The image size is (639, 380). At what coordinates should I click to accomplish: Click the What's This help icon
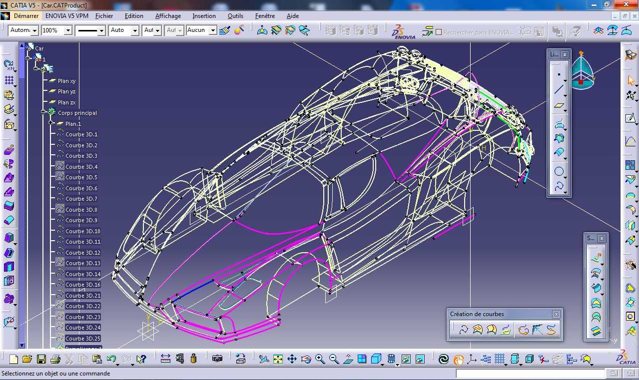141,359
